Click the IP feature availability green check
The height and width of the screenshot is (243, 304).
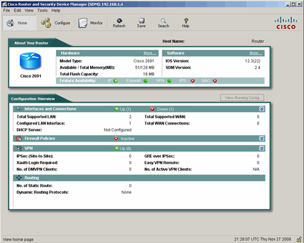[x=116, y=81]
